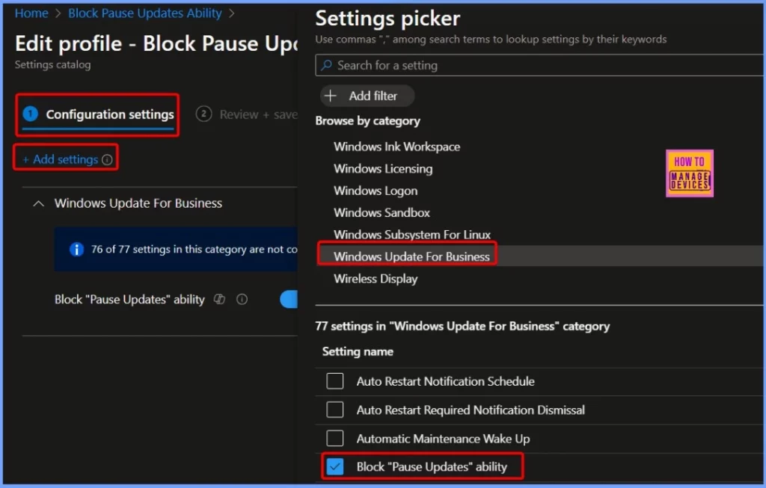Image resolution: width=766 pixels, height=488 pixels.
Task: Click the info icon beside Block Pause Updates ability
Action: click(242, 299)
